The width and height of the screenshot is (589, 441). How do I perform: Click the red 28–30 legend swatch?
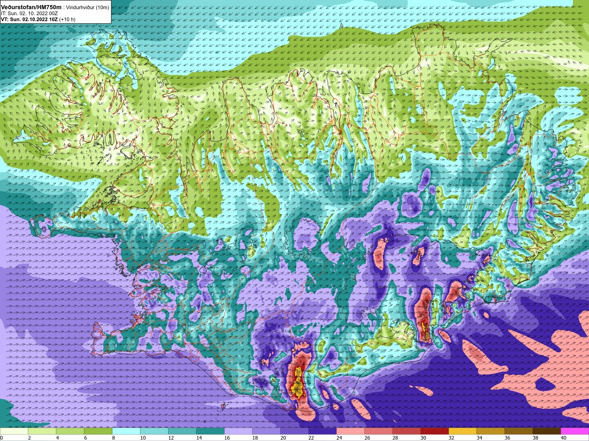[407, 431]
